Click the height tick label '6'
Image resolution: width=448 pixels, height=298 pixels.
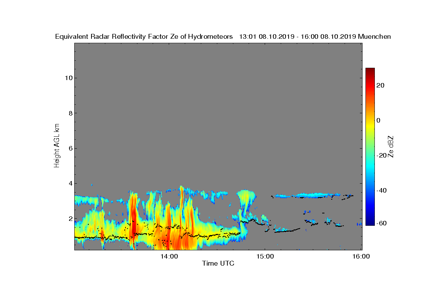point(70,148)
